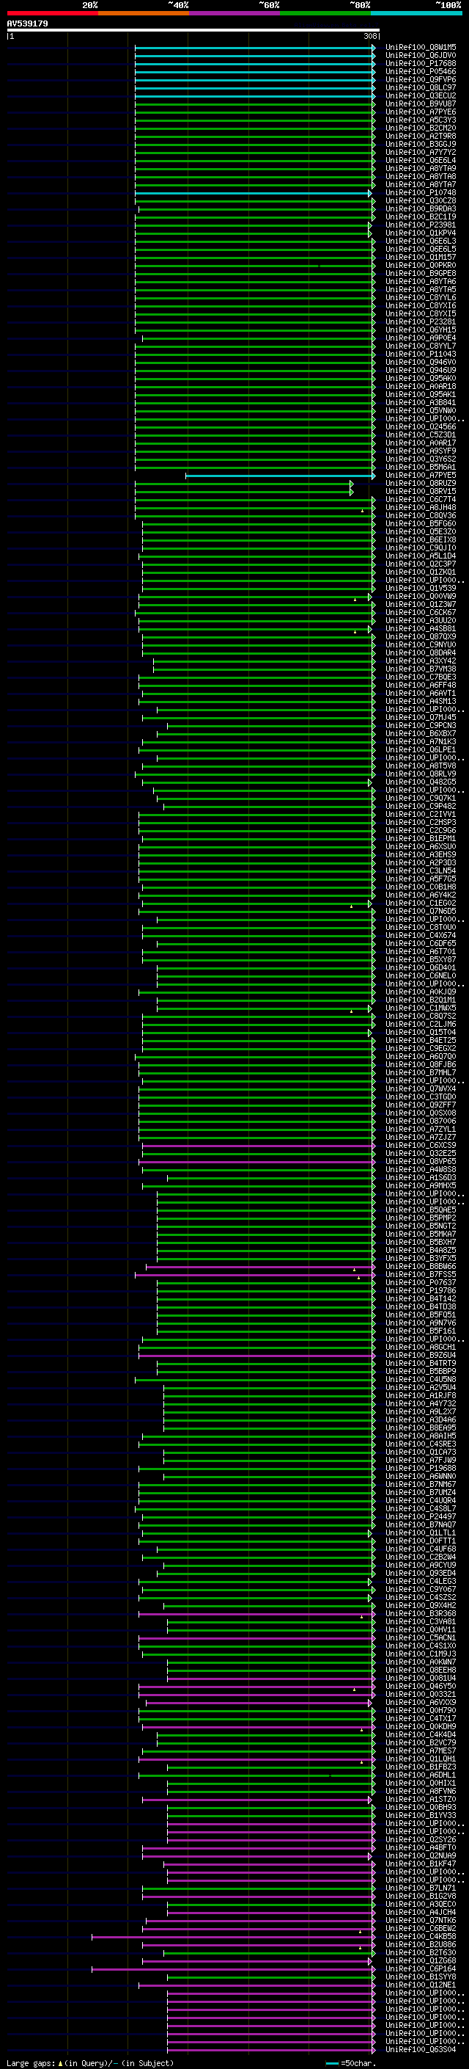Select label UniRef100_C6P164

[x=421, y=1969]
